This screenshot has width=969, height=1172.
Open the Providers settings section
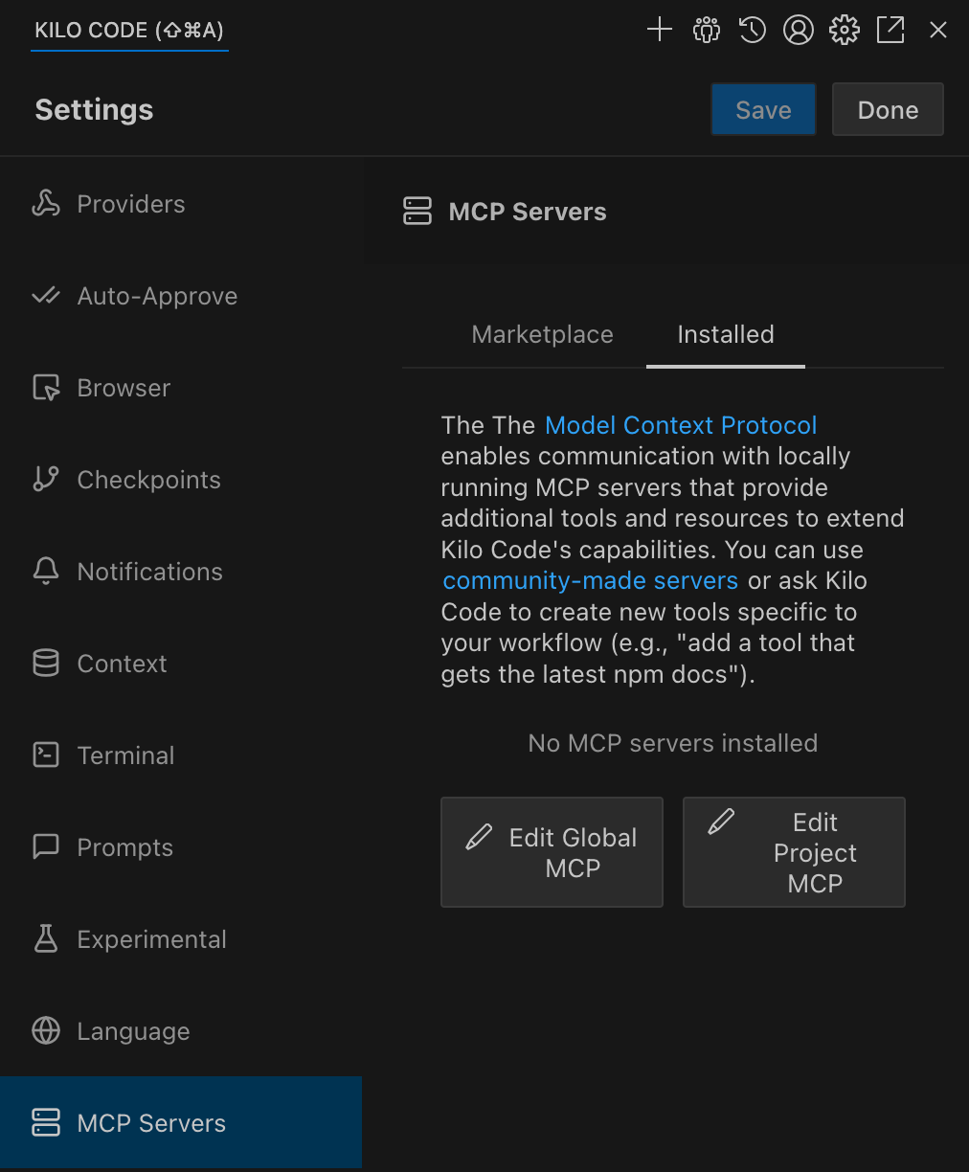(130, 203)
